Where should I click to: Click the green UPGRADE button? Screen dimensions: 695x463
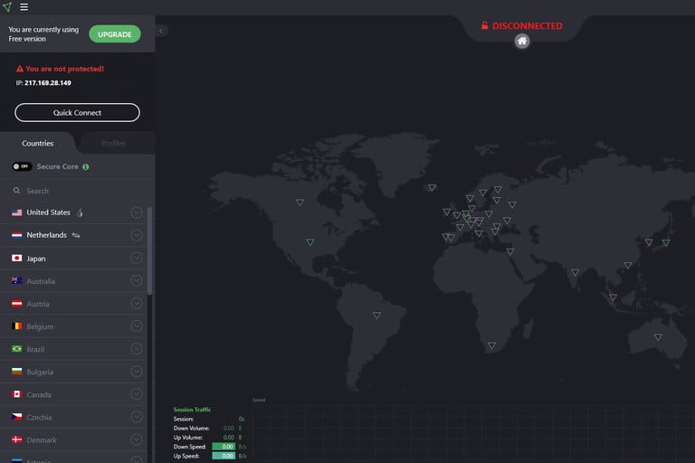(115, 34)
